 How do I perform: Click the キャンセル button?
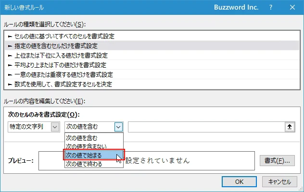click(x=279, y=182)
